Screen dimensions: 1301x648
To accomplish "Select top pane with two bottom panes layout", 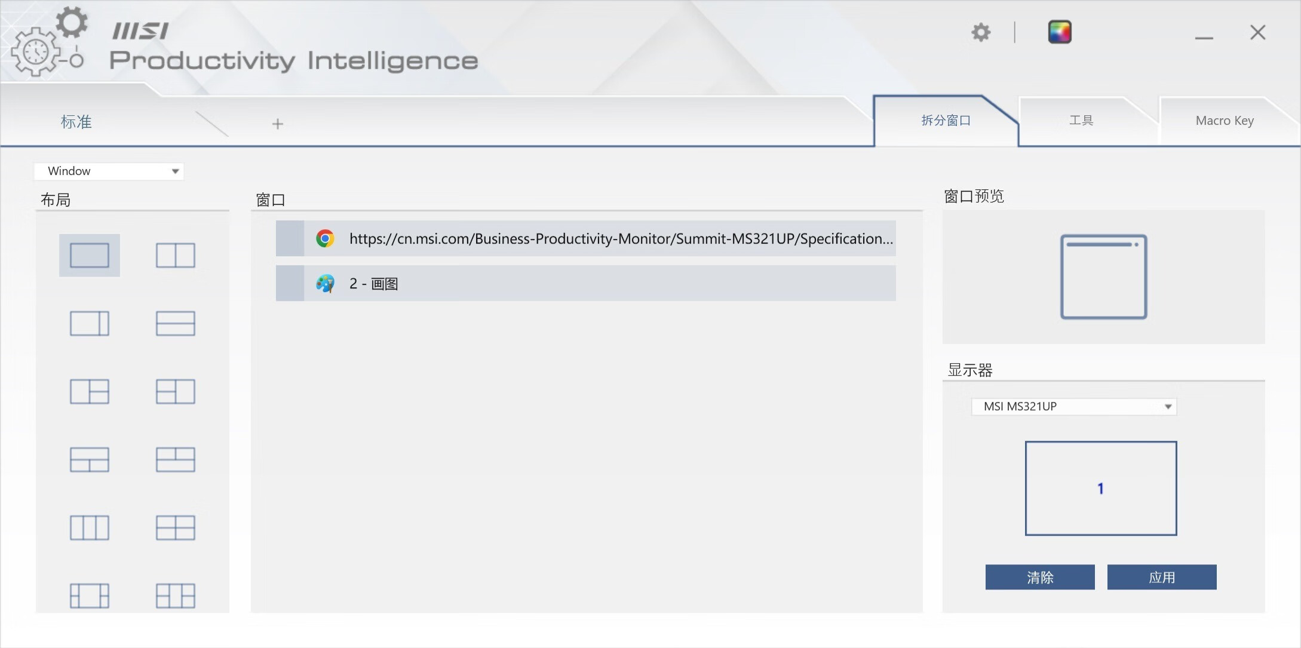I will coord(90,459).
